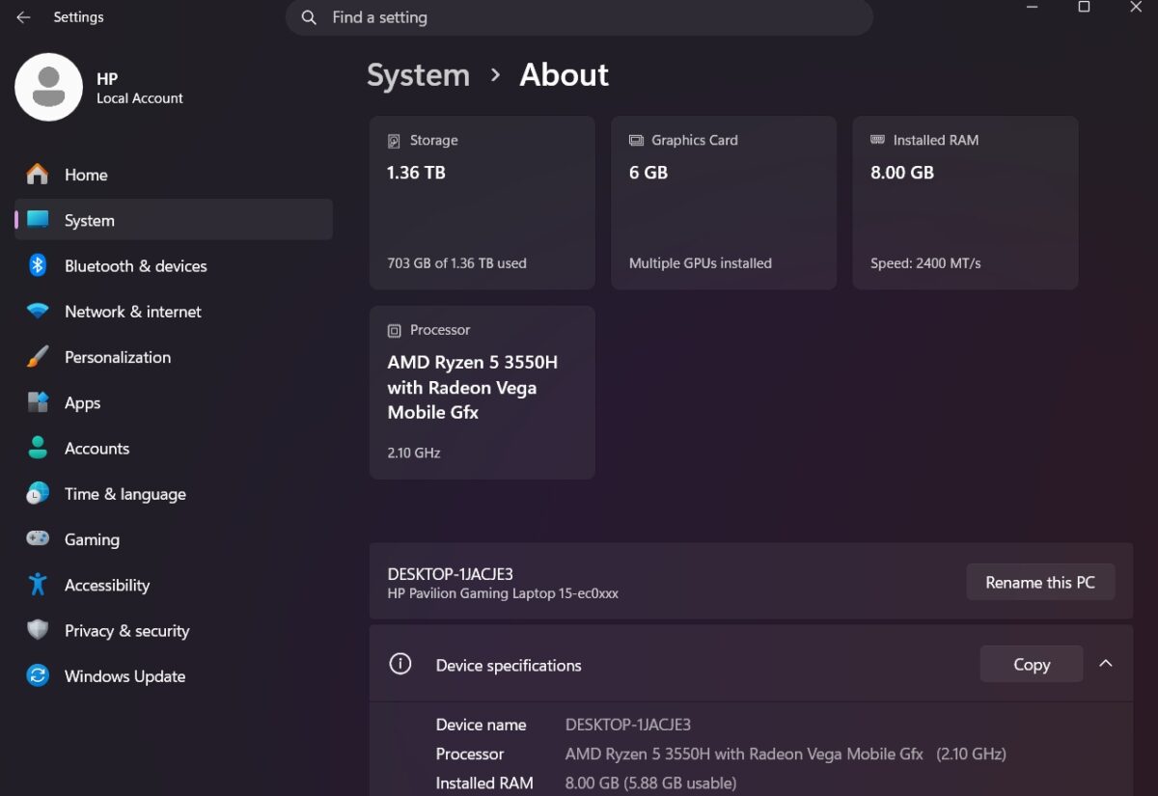Click the Privacy shield icon
Image resolution: width=1158 pixels, height=796 pixels.
pyautogui.click(x=38, y=630)
